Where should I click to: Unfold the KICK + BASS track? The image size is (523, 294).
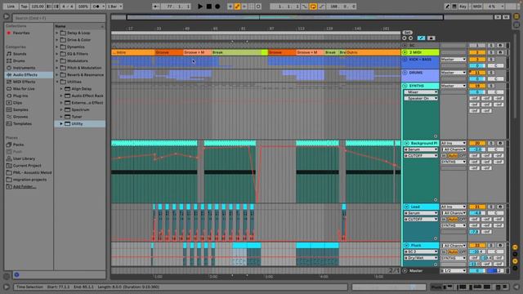[405, 60]
